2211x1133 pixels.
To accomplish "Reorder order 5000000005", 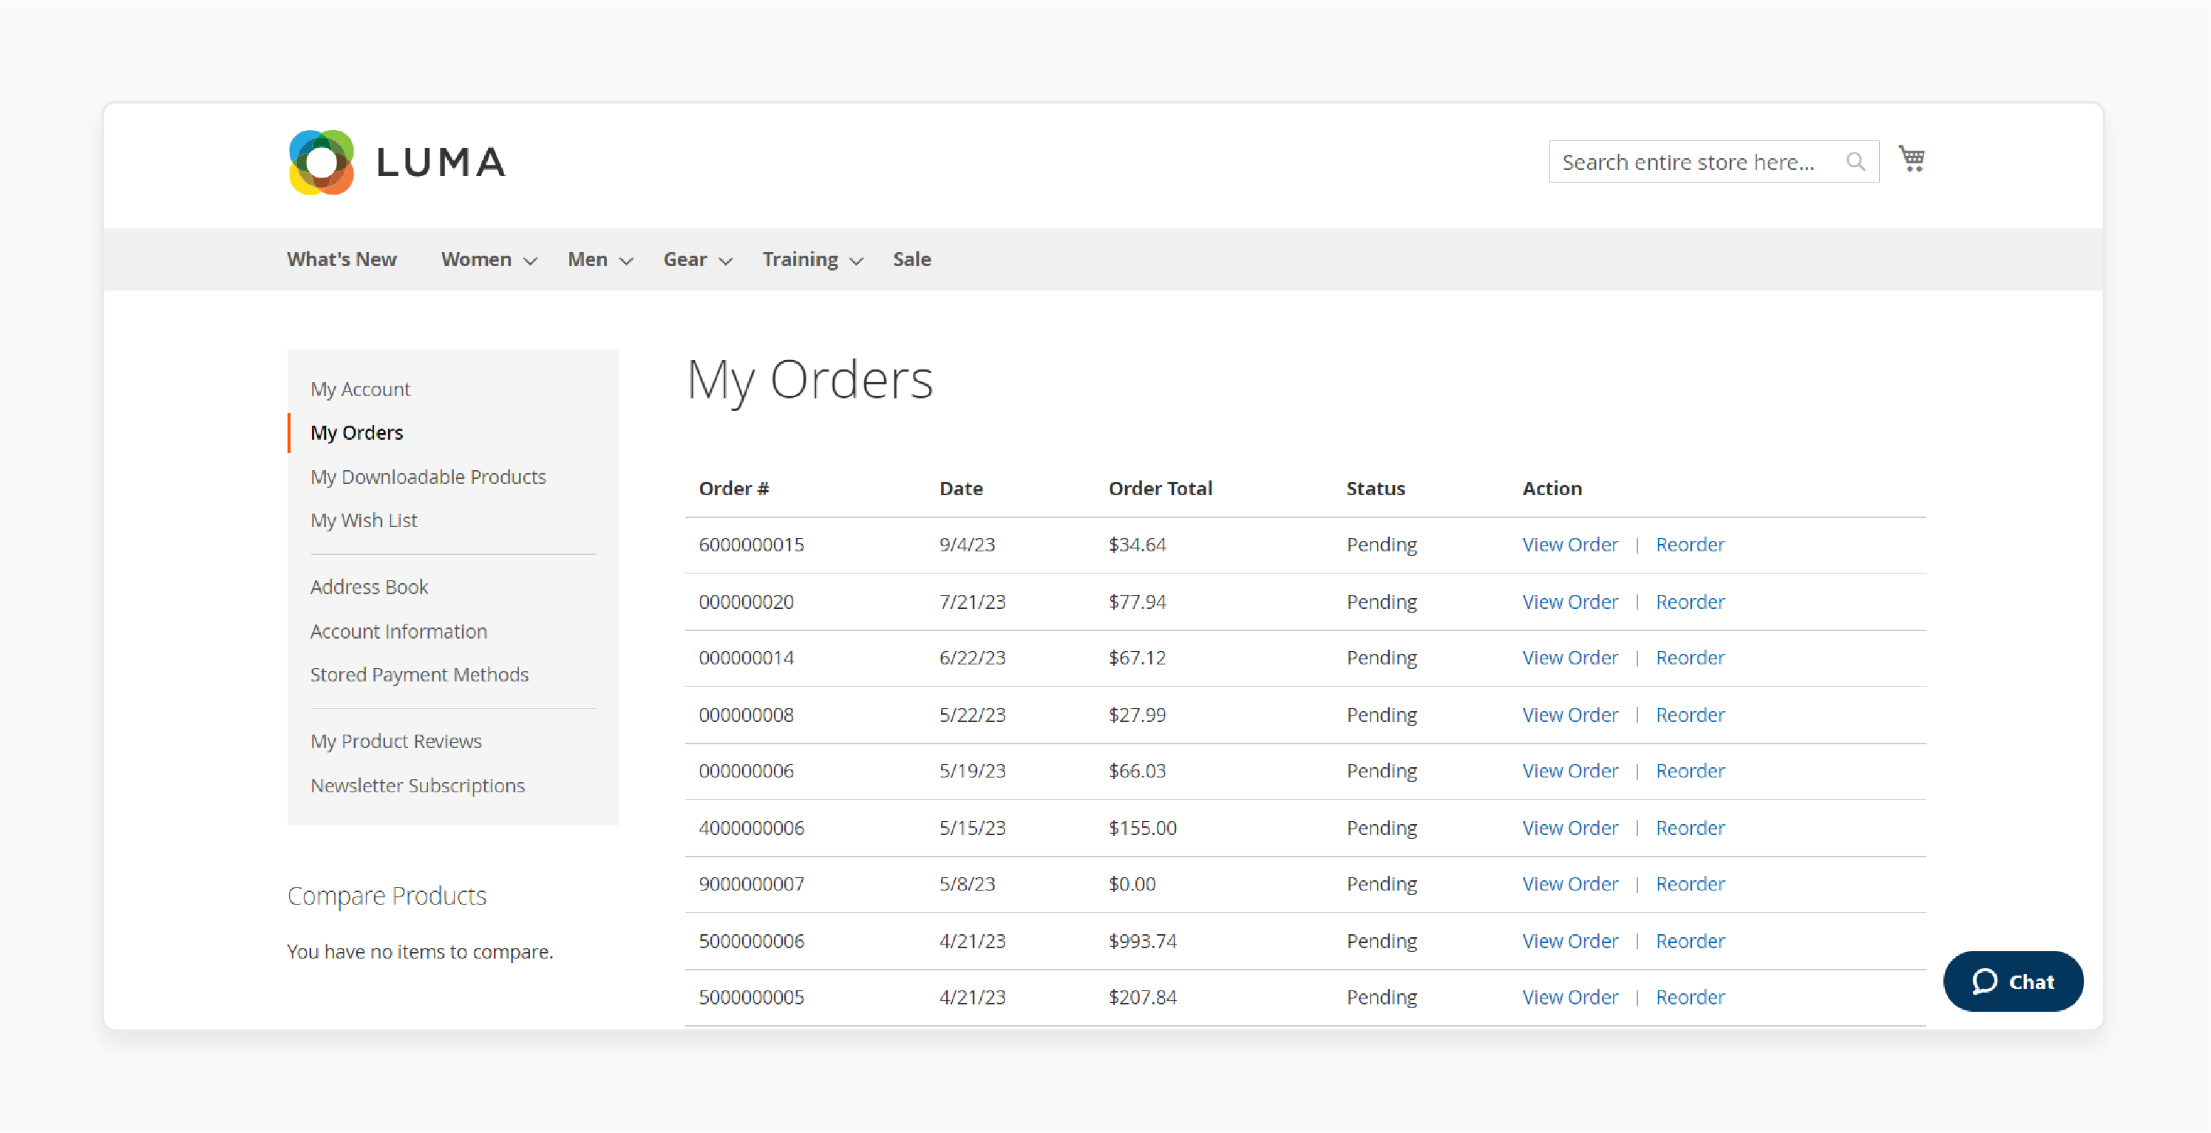I will (x=1690, y=998).
